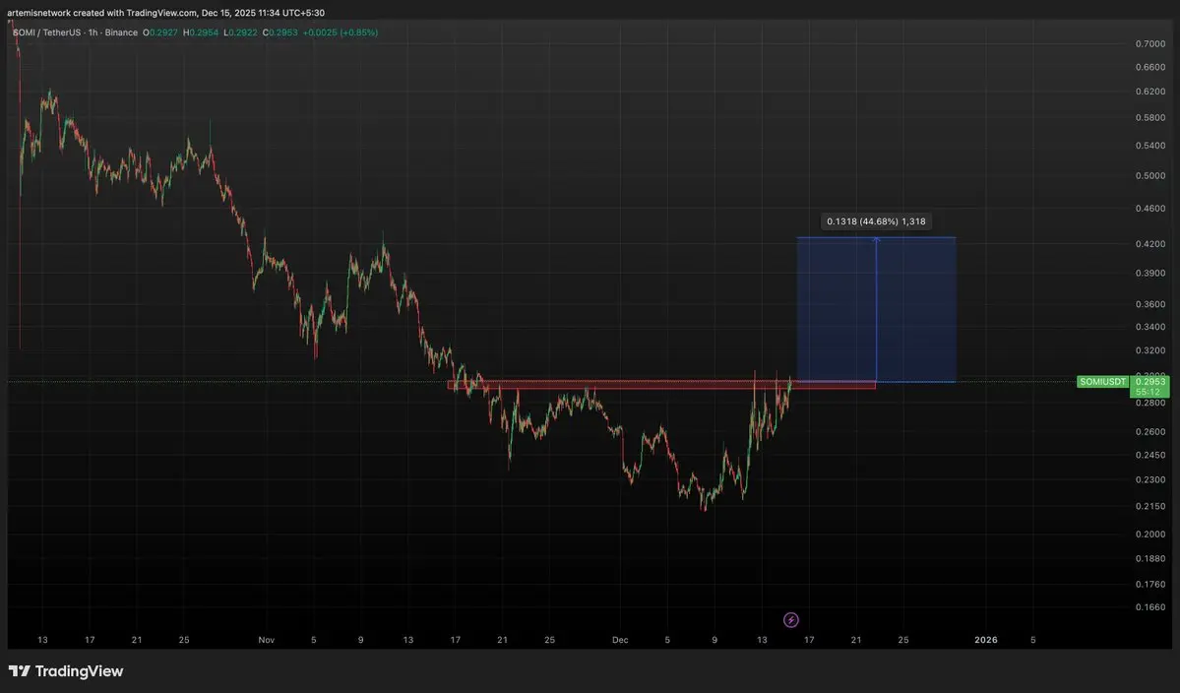
Task: Click the purple lightning event icon
Action: [x=791, y=620]
